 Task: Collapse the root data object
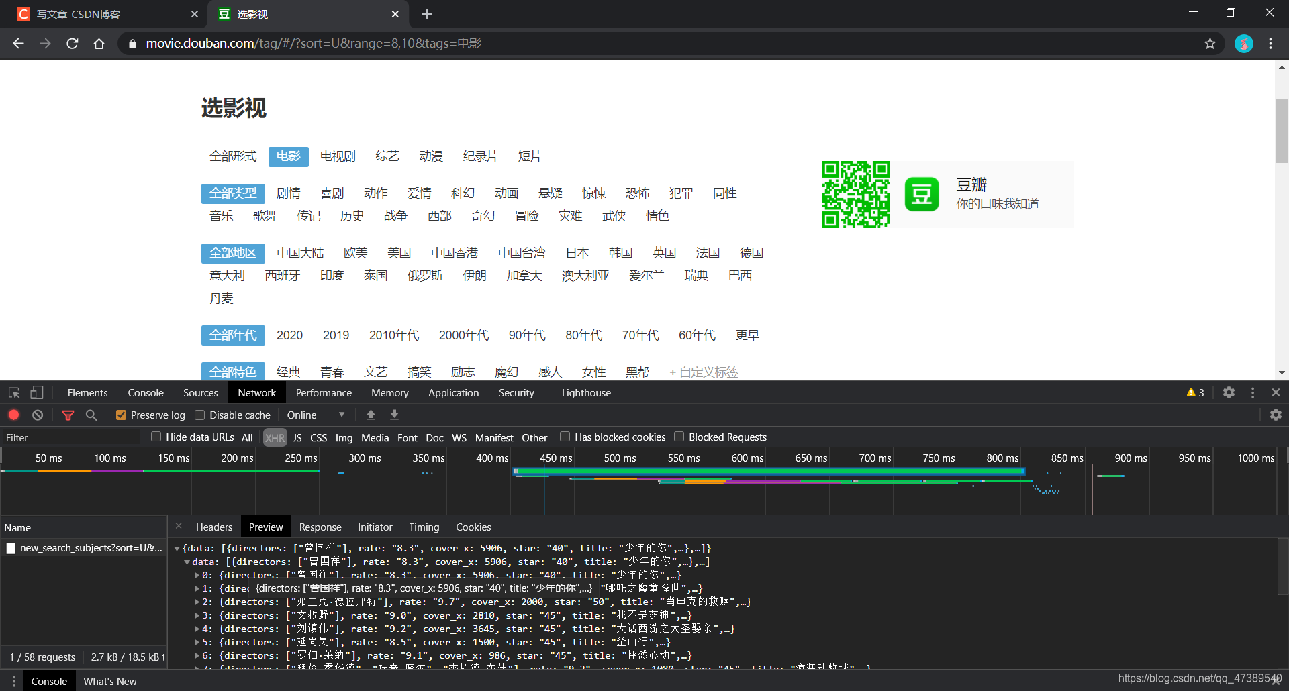(x=177, y=549)
